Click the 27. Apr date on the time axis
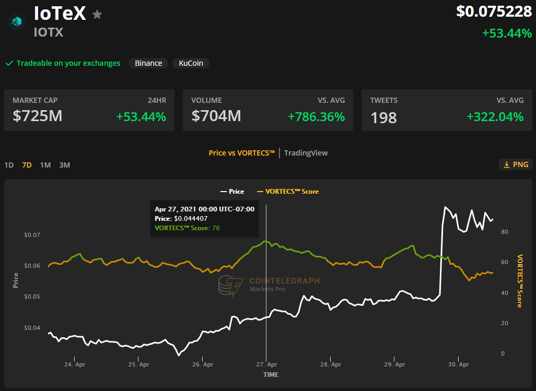 point(266,364)
